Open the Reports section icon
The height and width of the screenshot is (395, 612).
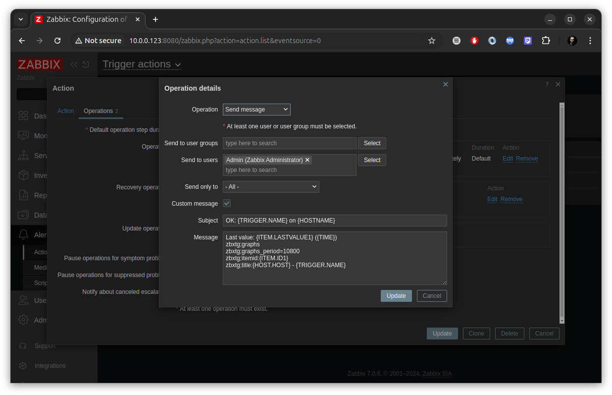pos(23,195)
